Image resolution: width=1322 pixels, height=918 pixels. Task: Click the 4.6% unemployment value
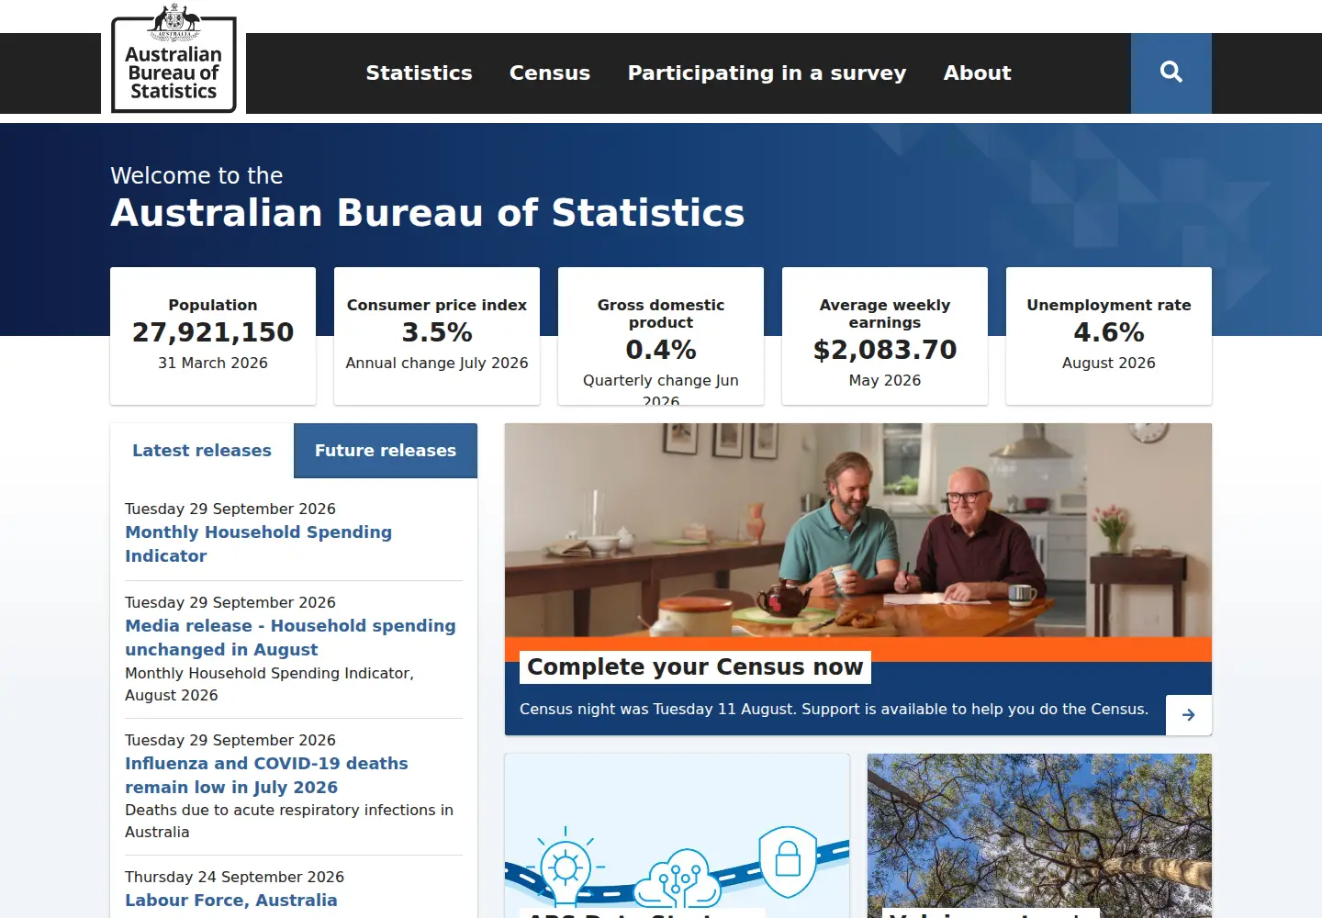point(1109,332)
